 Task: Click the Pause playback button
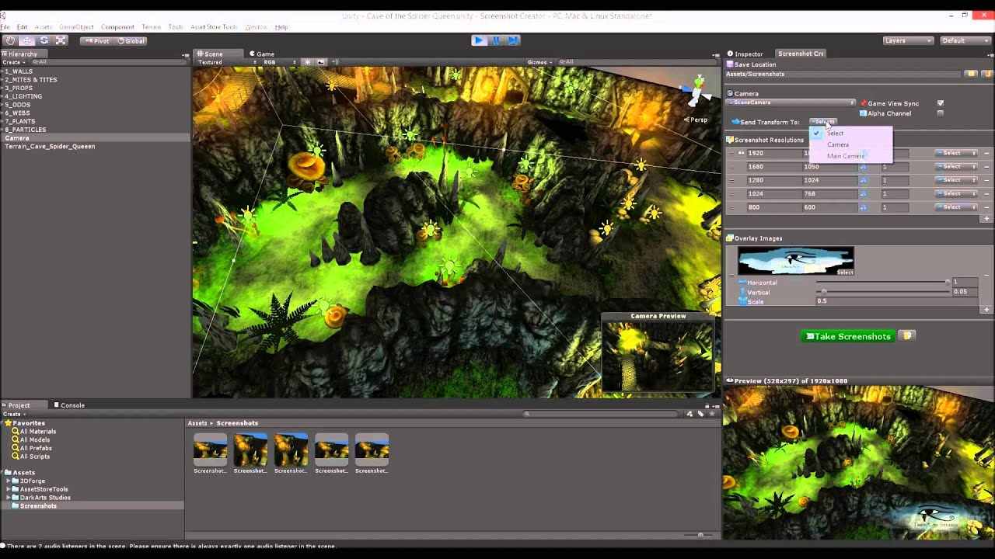[x=496, y=40]
